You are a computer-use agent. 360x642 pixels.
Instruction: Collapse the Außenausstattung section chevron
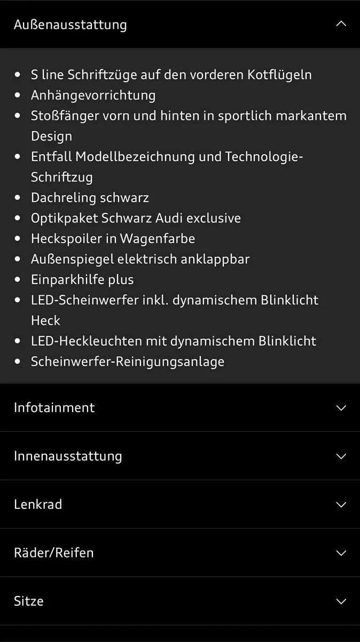pos(341,24)
